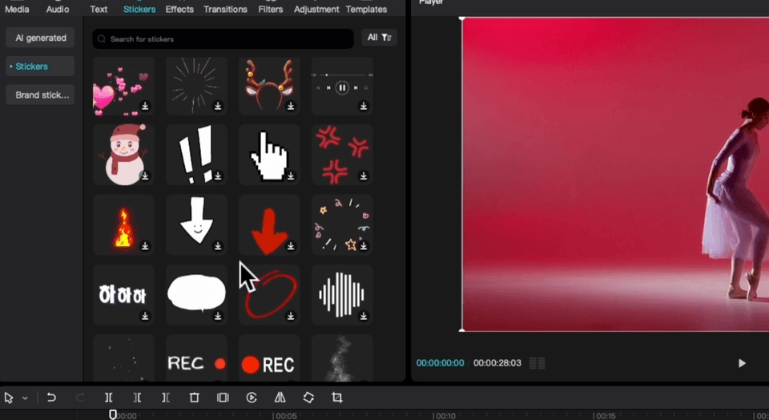The width and height of the screenshot is (769, 420).
Task: Open the Effects tab
Action: (179, 9)
